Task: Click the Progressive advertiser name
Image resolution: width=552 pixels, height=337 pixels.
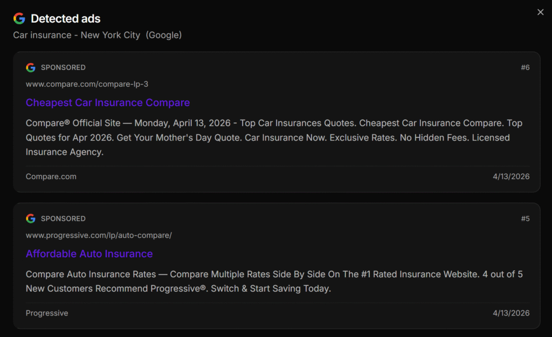Action: (47, 313)
